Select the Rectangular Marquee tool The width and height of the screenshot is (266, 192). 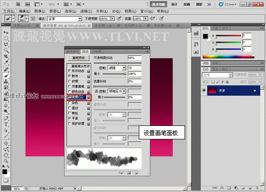[6, 39]
